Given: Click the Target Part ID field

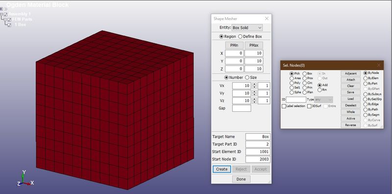Looking at the screenshot, I should [x=258, y=144].
